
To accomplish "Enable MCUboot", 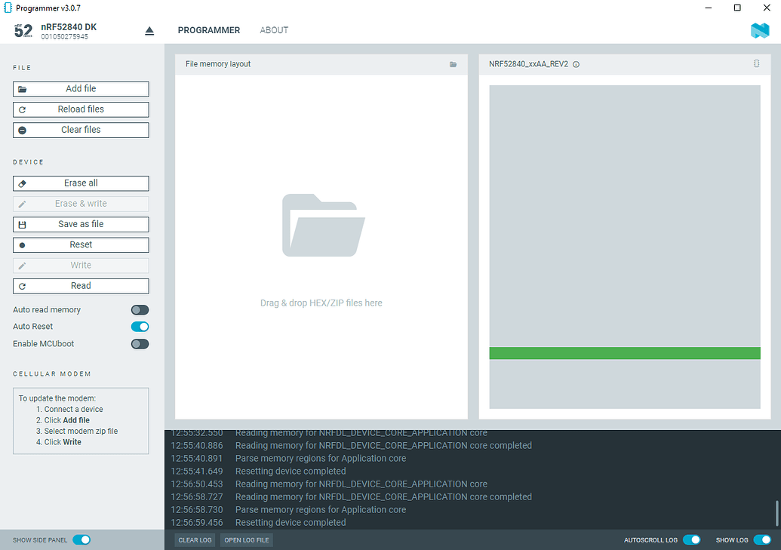I will [x=139, y=343].
